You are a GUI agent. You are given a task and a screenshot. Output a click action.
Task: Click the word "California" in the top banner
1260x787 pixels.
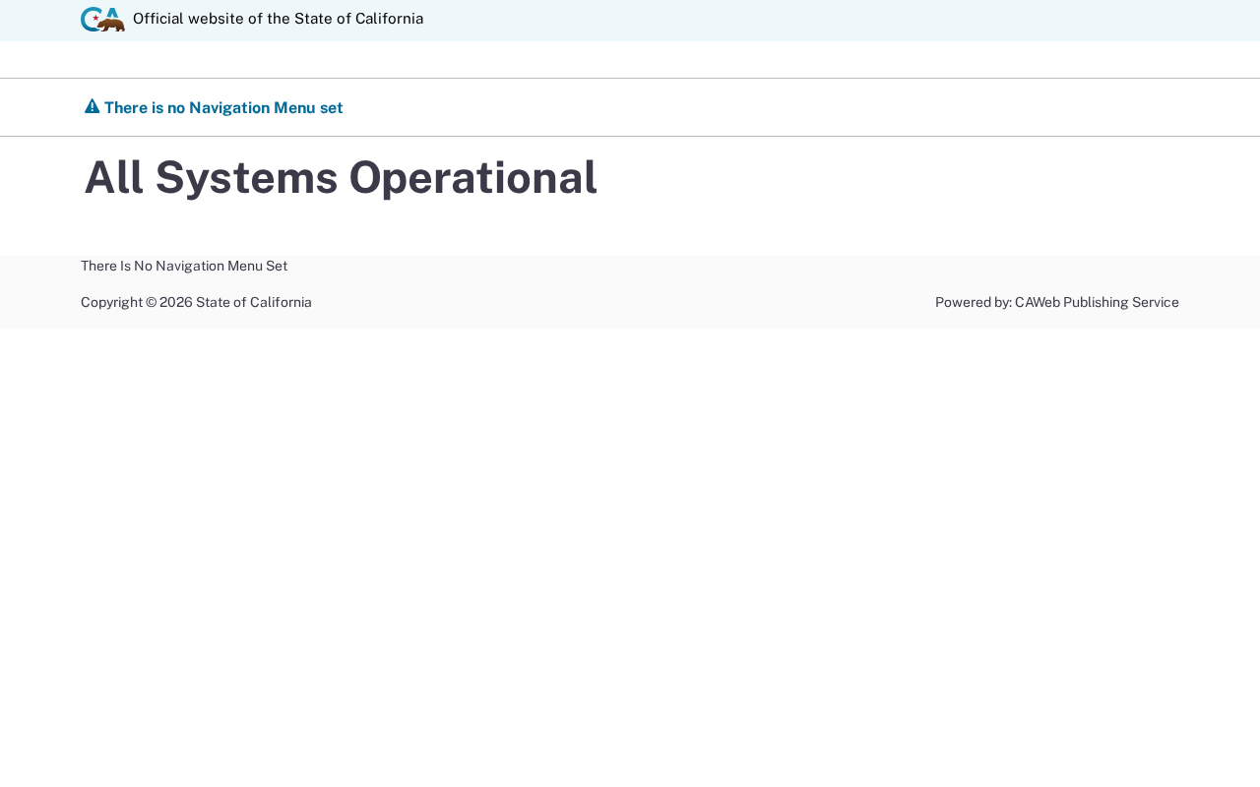point(389,19)
